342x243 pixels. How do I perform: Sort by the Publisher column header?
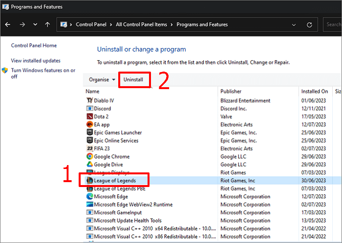coord(231,91)
